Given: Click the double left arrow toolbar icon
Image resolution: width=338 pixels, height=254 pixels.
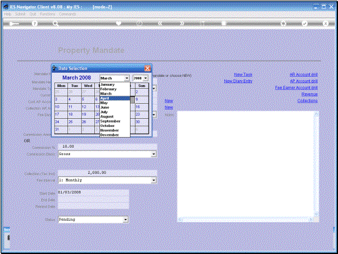Looking at the screenshot, I should click(160, 24).
